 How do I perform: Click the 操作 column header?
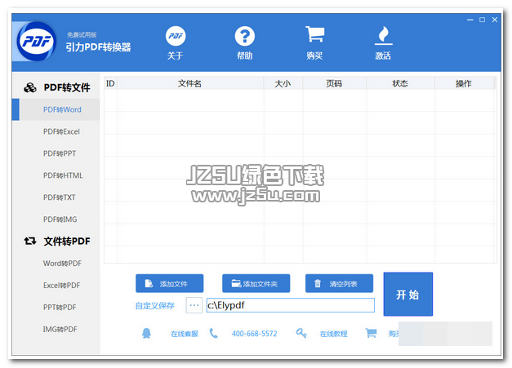[464, 83]
